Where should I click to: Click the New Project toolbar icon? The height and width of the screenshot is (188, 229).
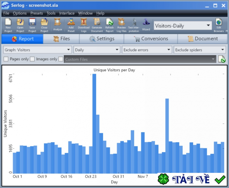[8, 25]
